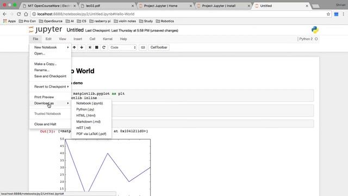Open the File menu
Screen dimensions: 348x196
[x=35, y=39]
